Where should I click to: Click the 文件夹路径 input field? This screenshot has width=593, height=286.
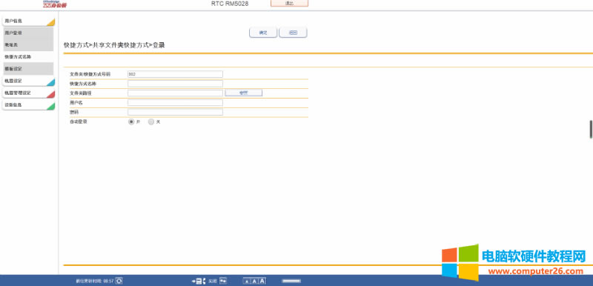point(175,93)
